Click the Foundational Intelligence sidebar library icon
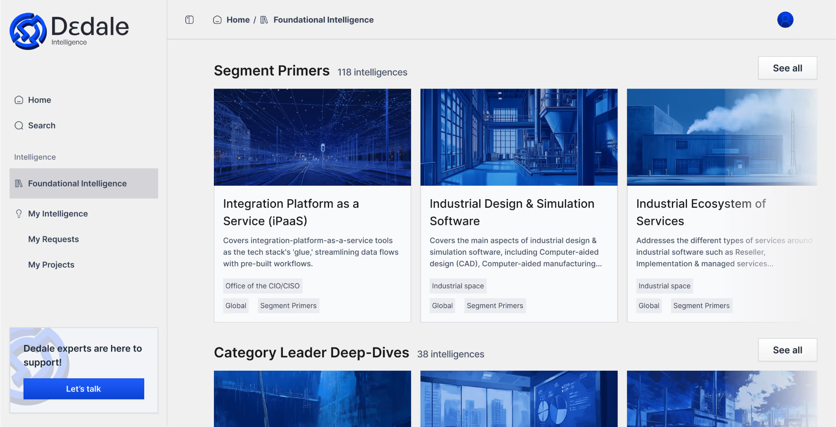The image size is (836, 427). pos(19,184)
